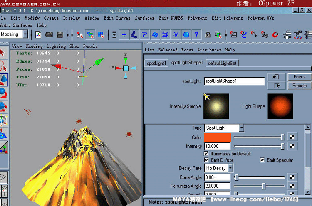Open the Edit Polygons menu
The height and width of the screenshot is (206, 312).
[227, 18]
